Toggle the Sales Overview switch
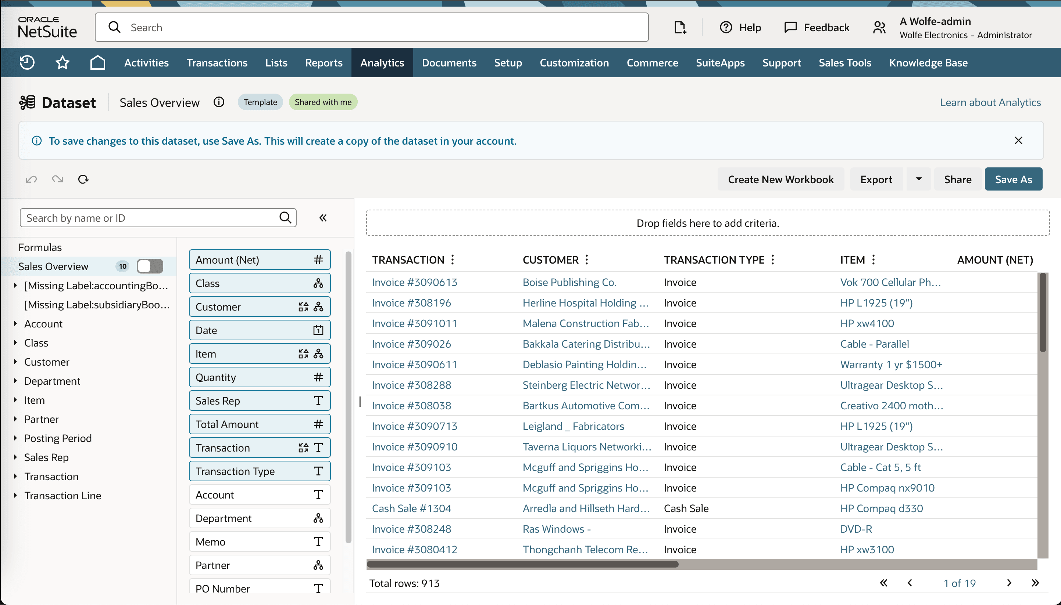Image resolution: width=1061 pixels, height=605 pixels. coord(150,267)
